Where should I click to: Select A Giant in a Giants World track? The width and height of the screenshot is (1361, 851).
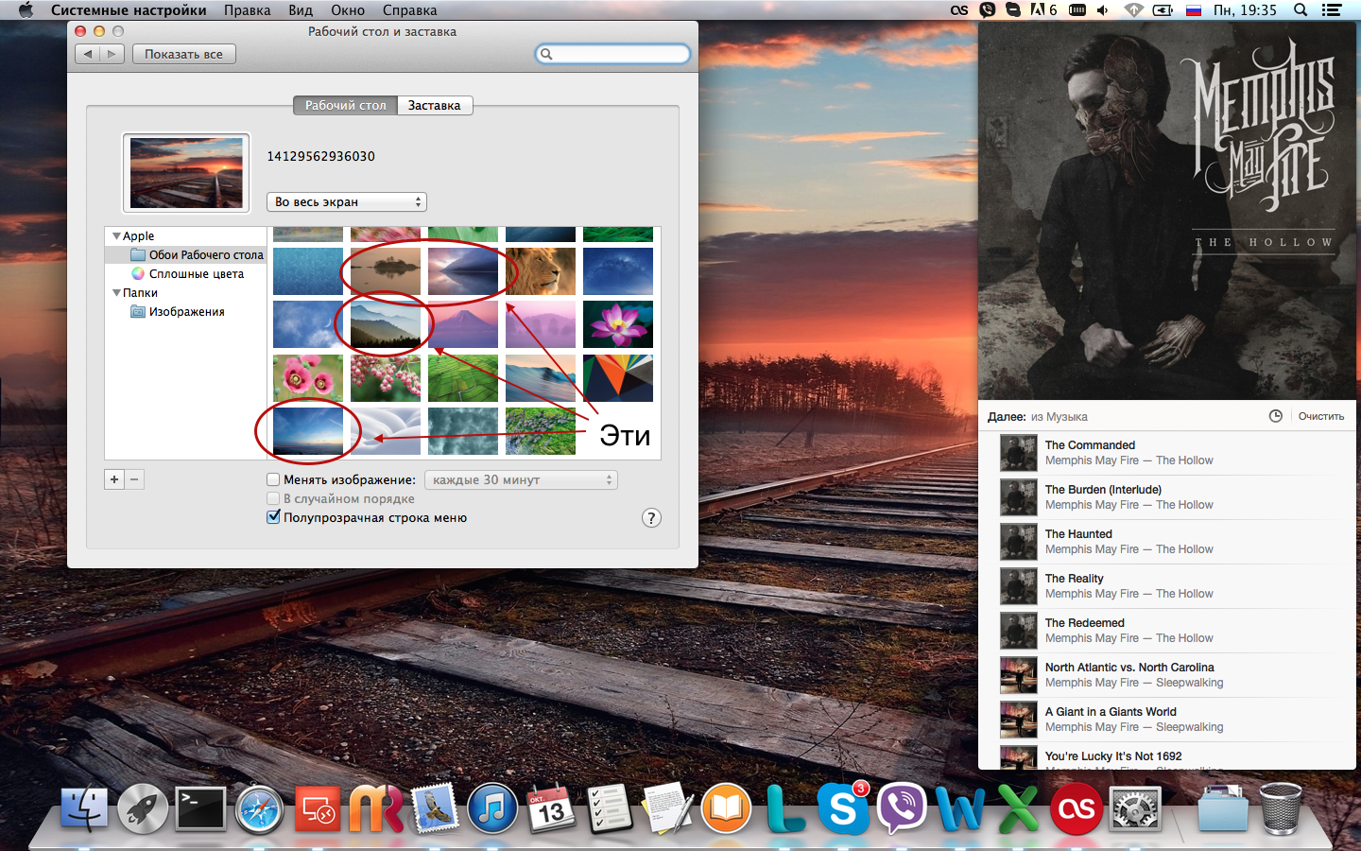[x=1168, y=720]
